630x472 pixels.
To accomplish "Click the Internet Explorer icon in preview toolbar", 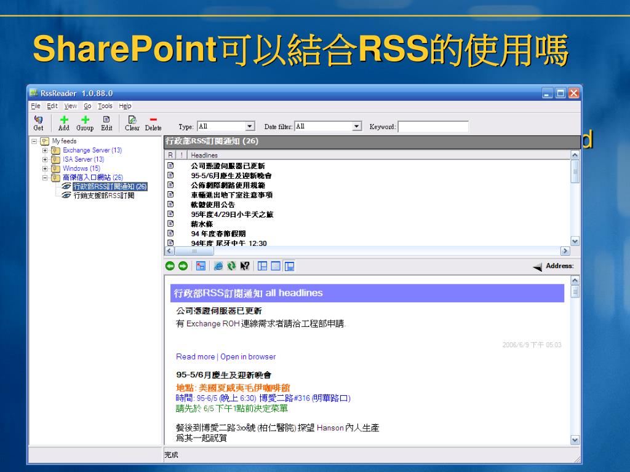I will click(218, 265).
